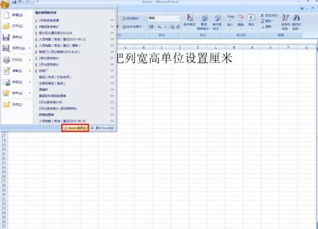This screenshot has width=318, height=229.
Task: Pin recent document number 6 dated 2015.8.20
Action: [x=112, y=51]
